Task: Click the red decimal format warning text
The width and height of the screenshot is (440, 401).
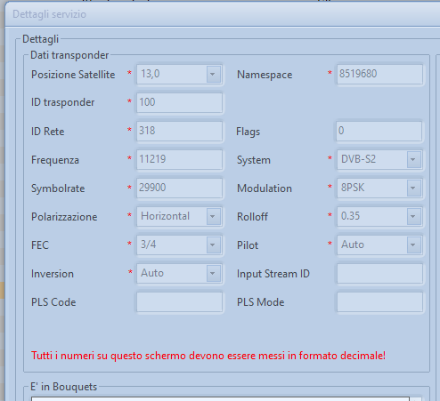Action: click(x=208, y=356)
